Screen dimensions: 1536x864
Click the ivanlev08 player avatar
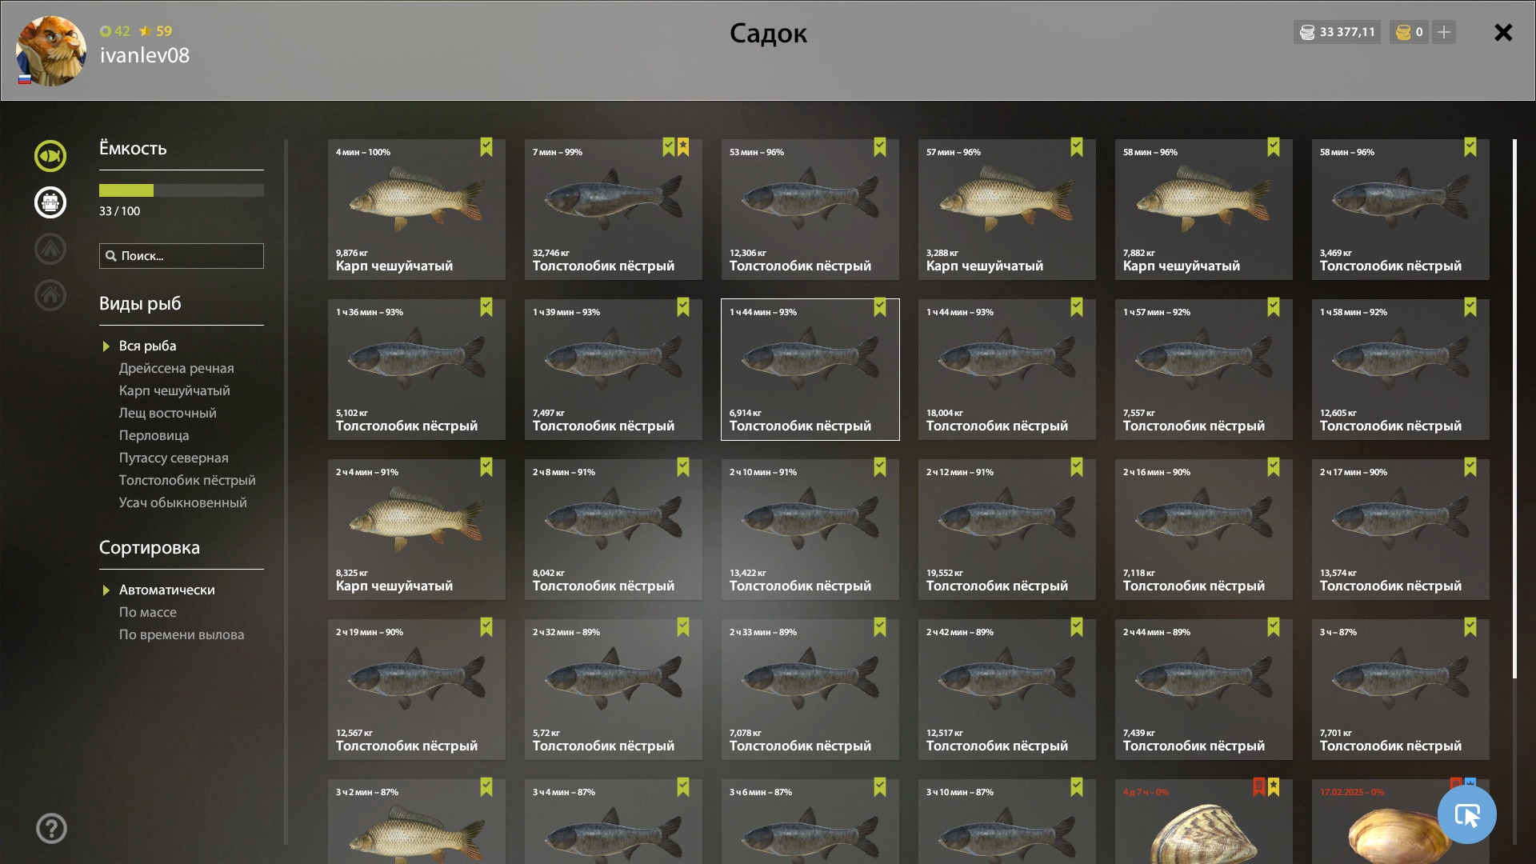[x=51, y=51]
